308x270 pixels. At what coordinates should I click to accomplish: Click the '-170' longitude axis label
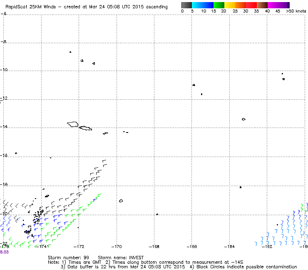click(x=117, y=246)
